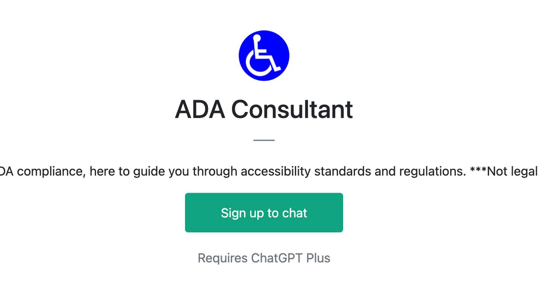The height and width of the screenshot is (303, 540).
Task: Click the word 'Requires' under the button
Action: tap(223, 258)
